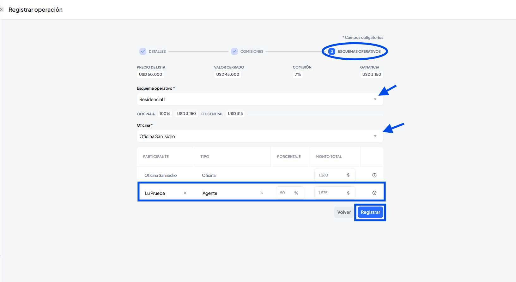Click the info icon in Oficina San isidro row
This screenshot has width=516, height=282.
click(374, 175)
